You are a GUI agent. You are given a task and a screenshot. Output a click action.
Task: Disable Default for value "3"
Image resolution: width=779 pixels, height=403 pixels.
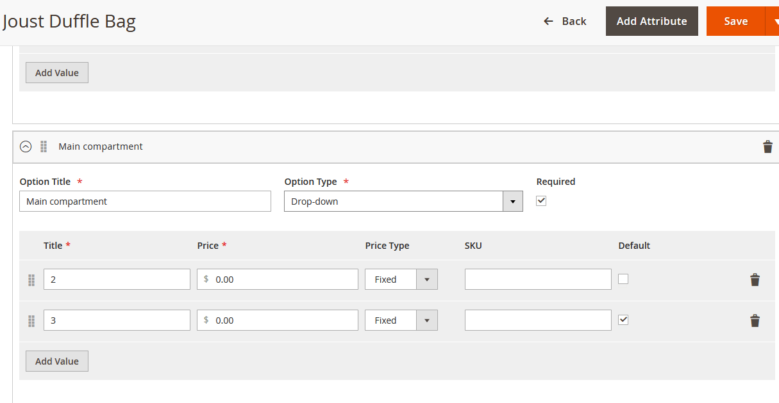point(623,320)
